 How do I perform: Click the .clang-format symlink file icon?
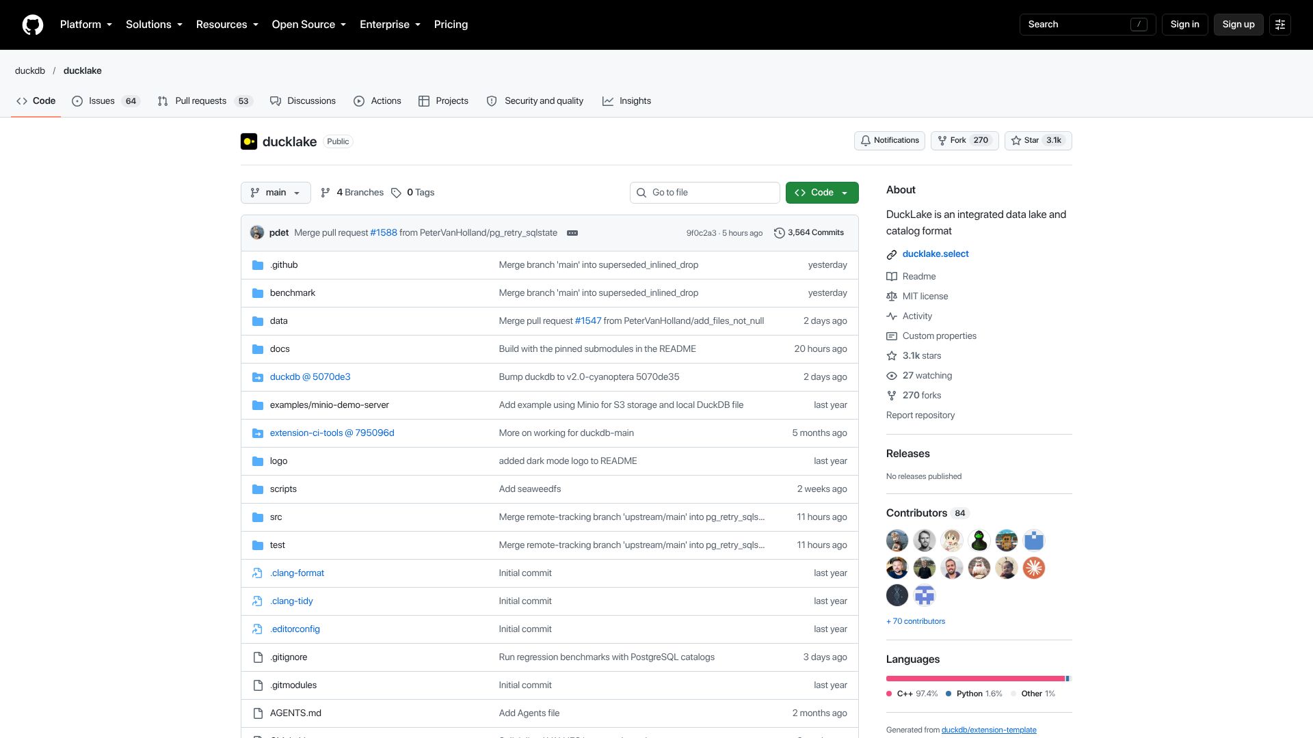258,573
